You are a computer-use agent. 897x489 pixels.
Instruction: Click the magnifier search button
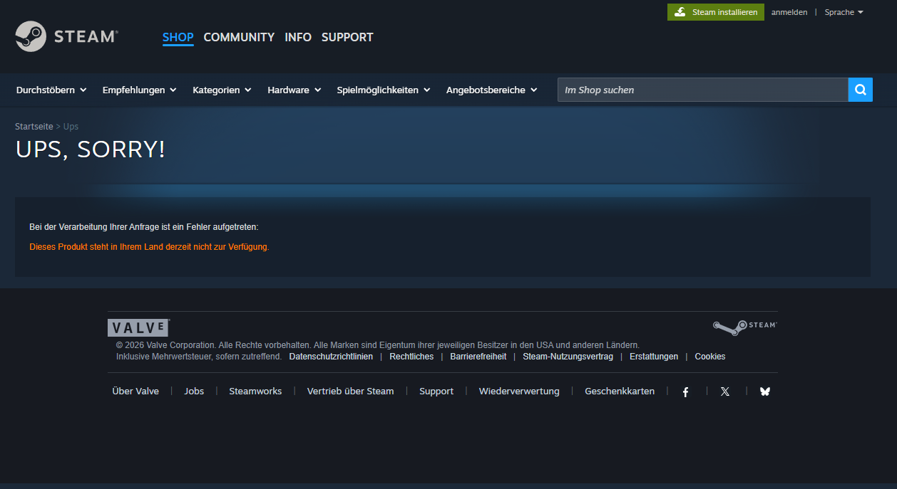click(860, 90)
